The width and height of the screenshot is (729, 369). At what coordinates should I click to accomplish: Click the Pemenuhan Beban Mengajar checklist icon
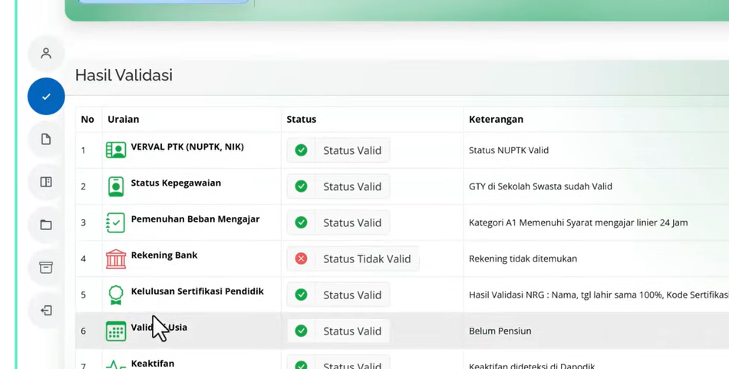tap(115, 222)
